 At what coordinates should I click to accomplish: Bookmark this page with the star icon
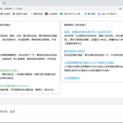[x=120, y=9]
